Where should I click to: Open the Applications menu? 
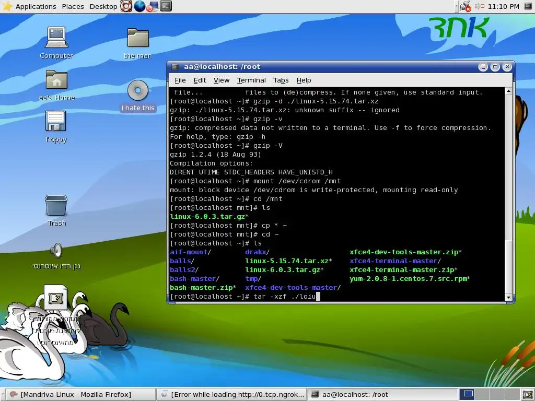click(36, 6)
